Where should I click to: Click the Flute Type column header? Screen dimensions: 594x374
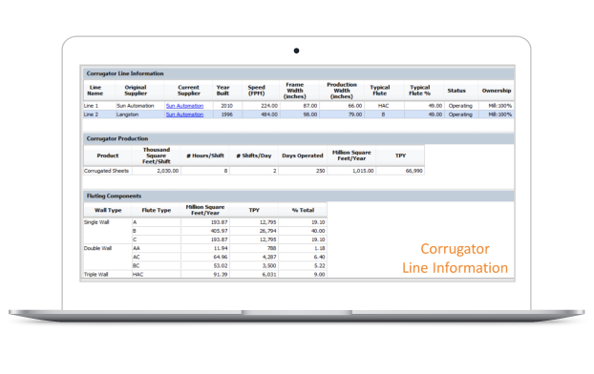(x=156, y=210)
